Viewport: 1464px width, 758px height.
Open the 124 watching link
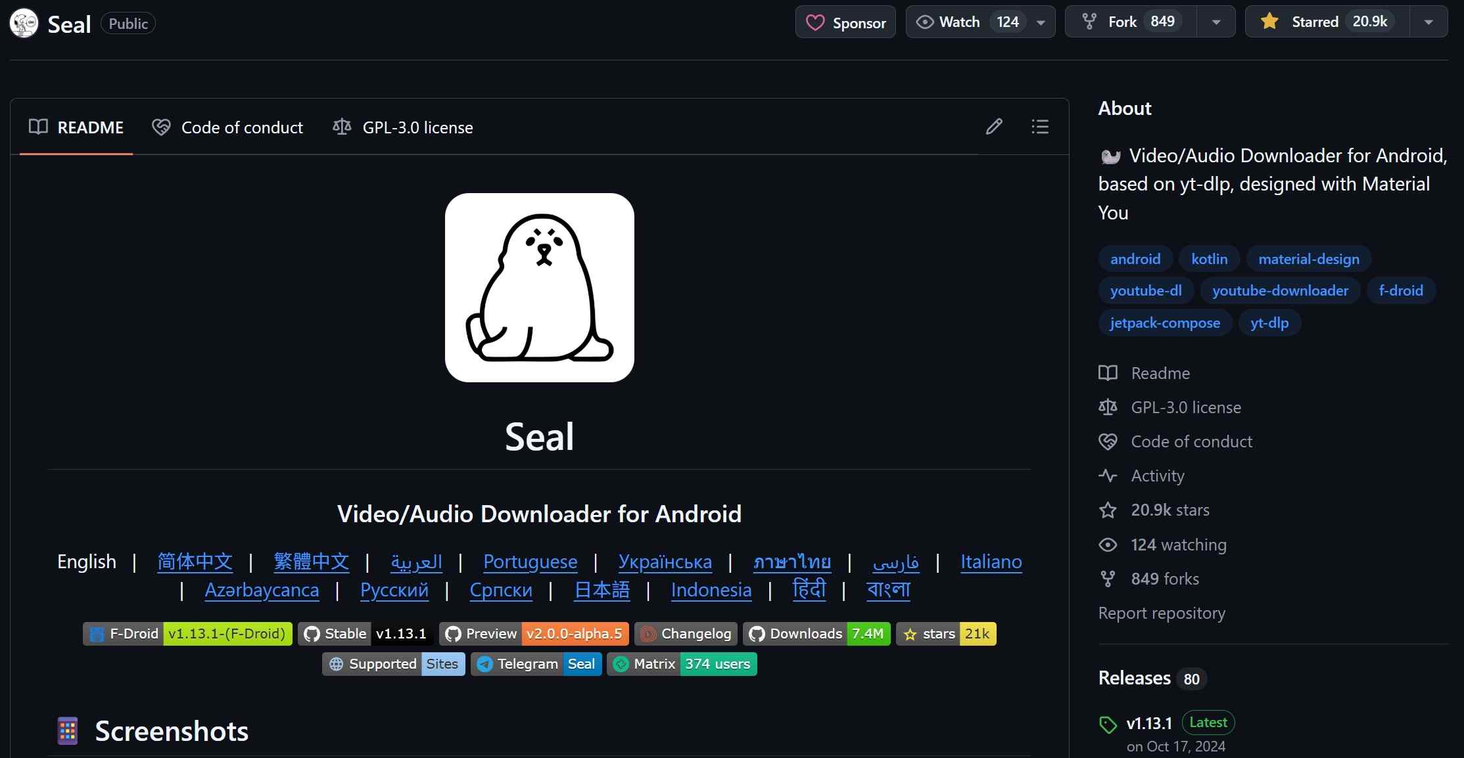[1163, 545]
